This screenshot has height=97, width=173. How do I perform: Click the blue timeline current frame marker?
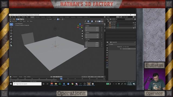(x=61, y=79)
